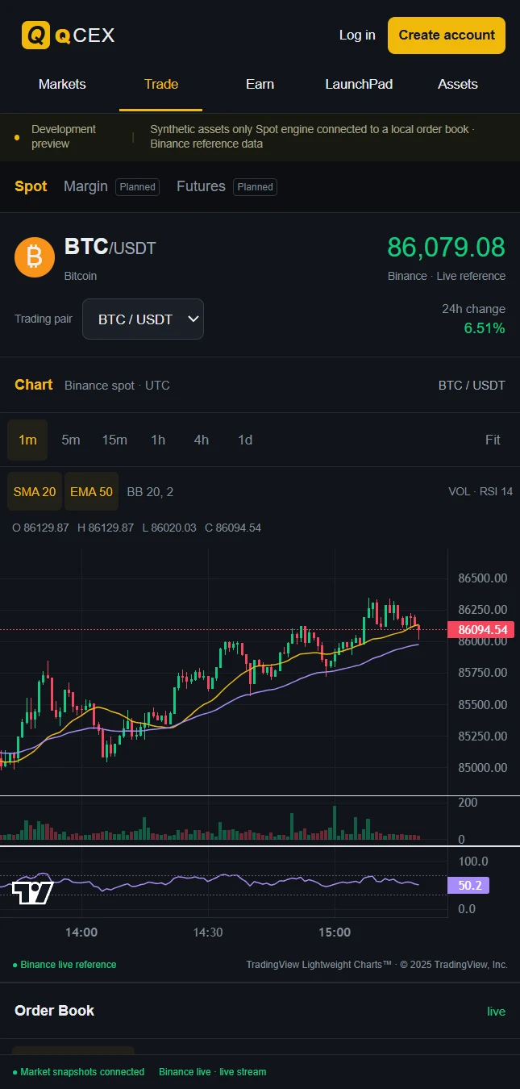
Task: Click the OHLC values readout line
Action: [x=136, y=528]
